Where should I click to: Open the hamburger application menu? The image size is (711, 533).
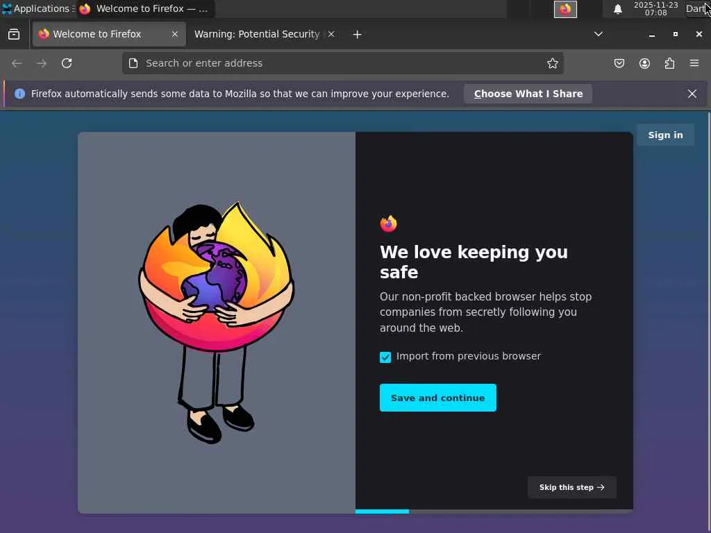click(694, 63)
